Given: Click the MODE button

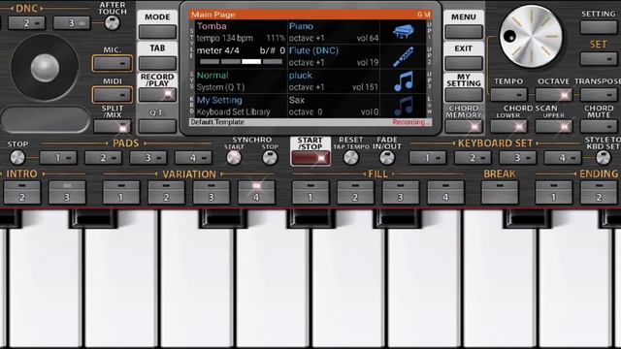Looking at the screenshot, I should pos(157,32).
